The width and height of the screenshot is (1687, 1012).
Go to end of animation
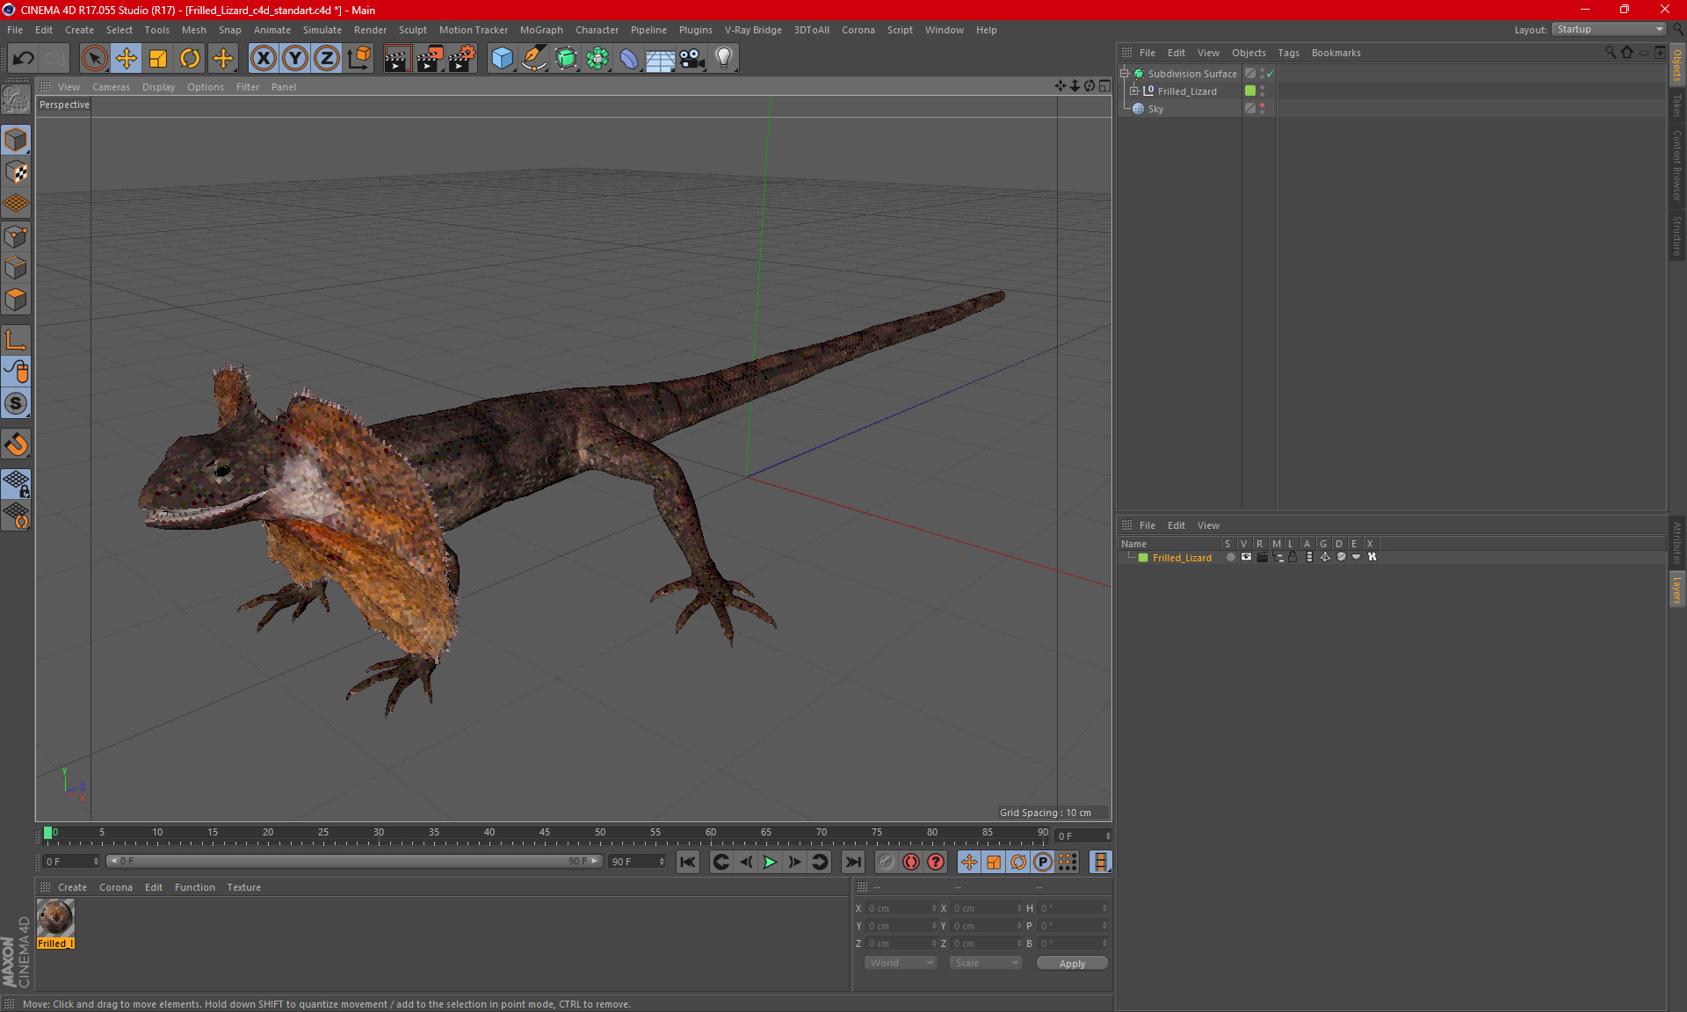[x=852, y=862]
